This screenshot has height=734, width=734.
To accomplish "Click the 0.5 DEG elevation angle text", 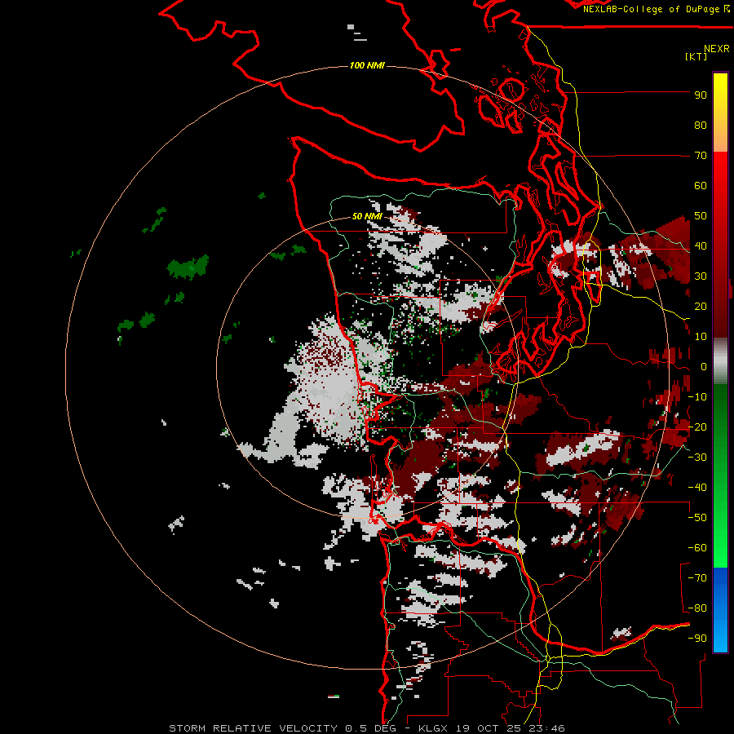I will pyautogui.click(x=371, y=728).
